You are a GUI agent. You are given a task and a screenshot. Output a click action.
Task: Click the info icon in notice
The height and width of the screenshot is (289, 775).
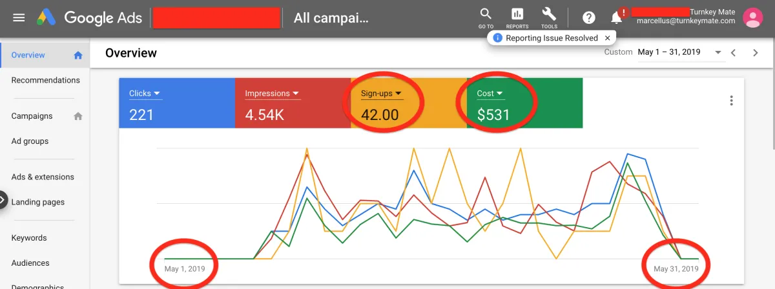[497, 38]
